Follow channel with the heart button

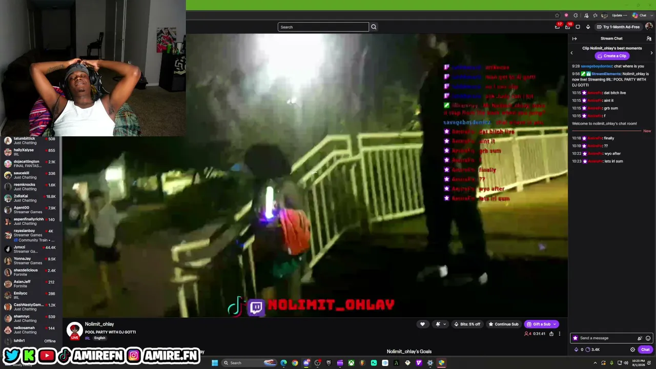[x=422, y=324]
